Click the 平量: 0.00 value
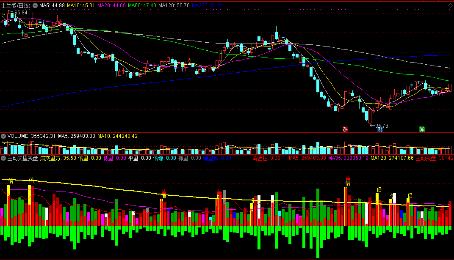Viewport: 454px width, 260px height. [x=140, y=158]
